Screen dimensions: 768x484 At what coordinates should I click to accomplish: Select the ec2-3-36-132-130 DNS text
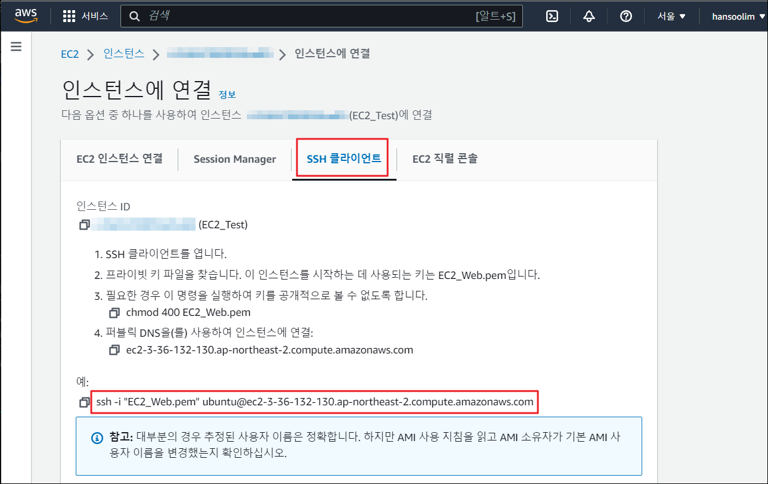[x=270, y=350]
